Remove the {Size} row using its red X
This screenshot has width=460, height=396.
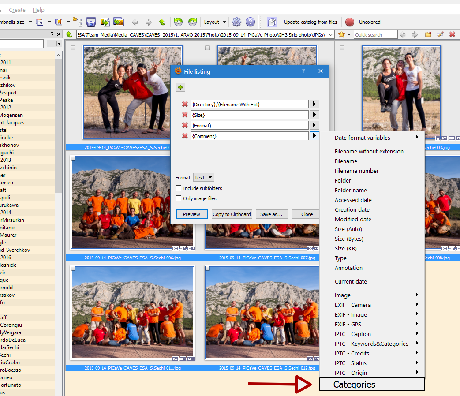185,115
